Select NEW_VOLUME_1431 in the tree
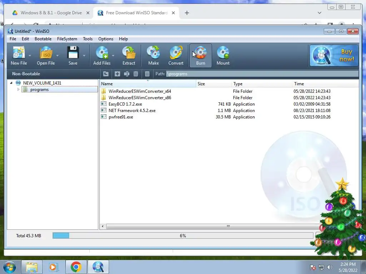 click(x=42, y=83)
